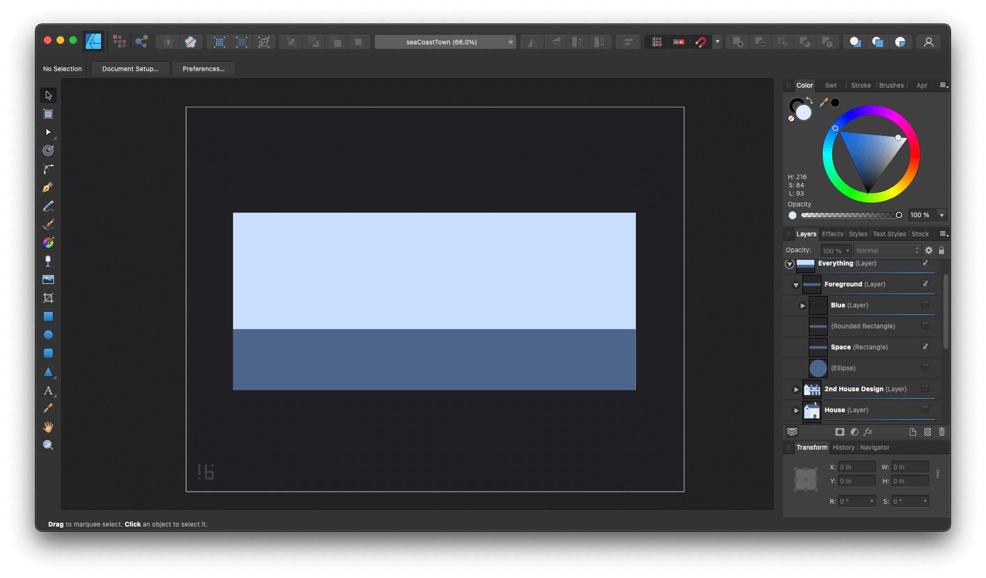986x578 pixels.
Task: Open the Normal blend mode dropdown
Action: coord(887,251)
